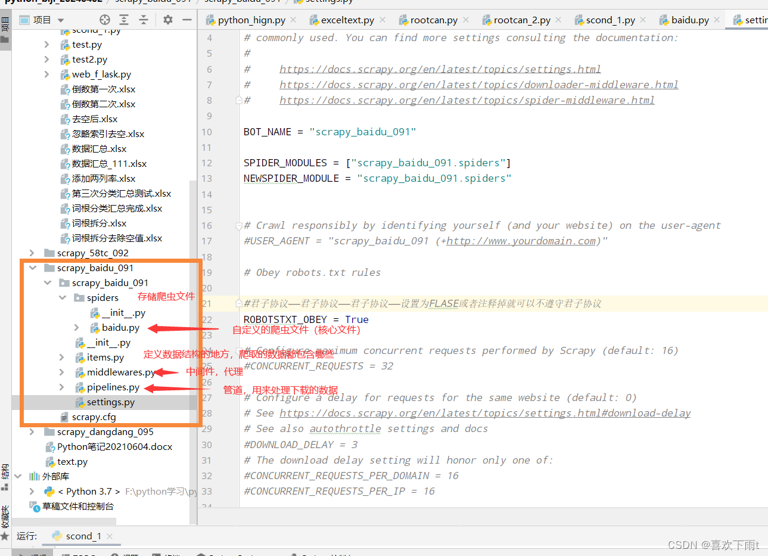Screen dimensions: 768x556
Task: Select items.py in the project tree
Action: pos(105,357)
